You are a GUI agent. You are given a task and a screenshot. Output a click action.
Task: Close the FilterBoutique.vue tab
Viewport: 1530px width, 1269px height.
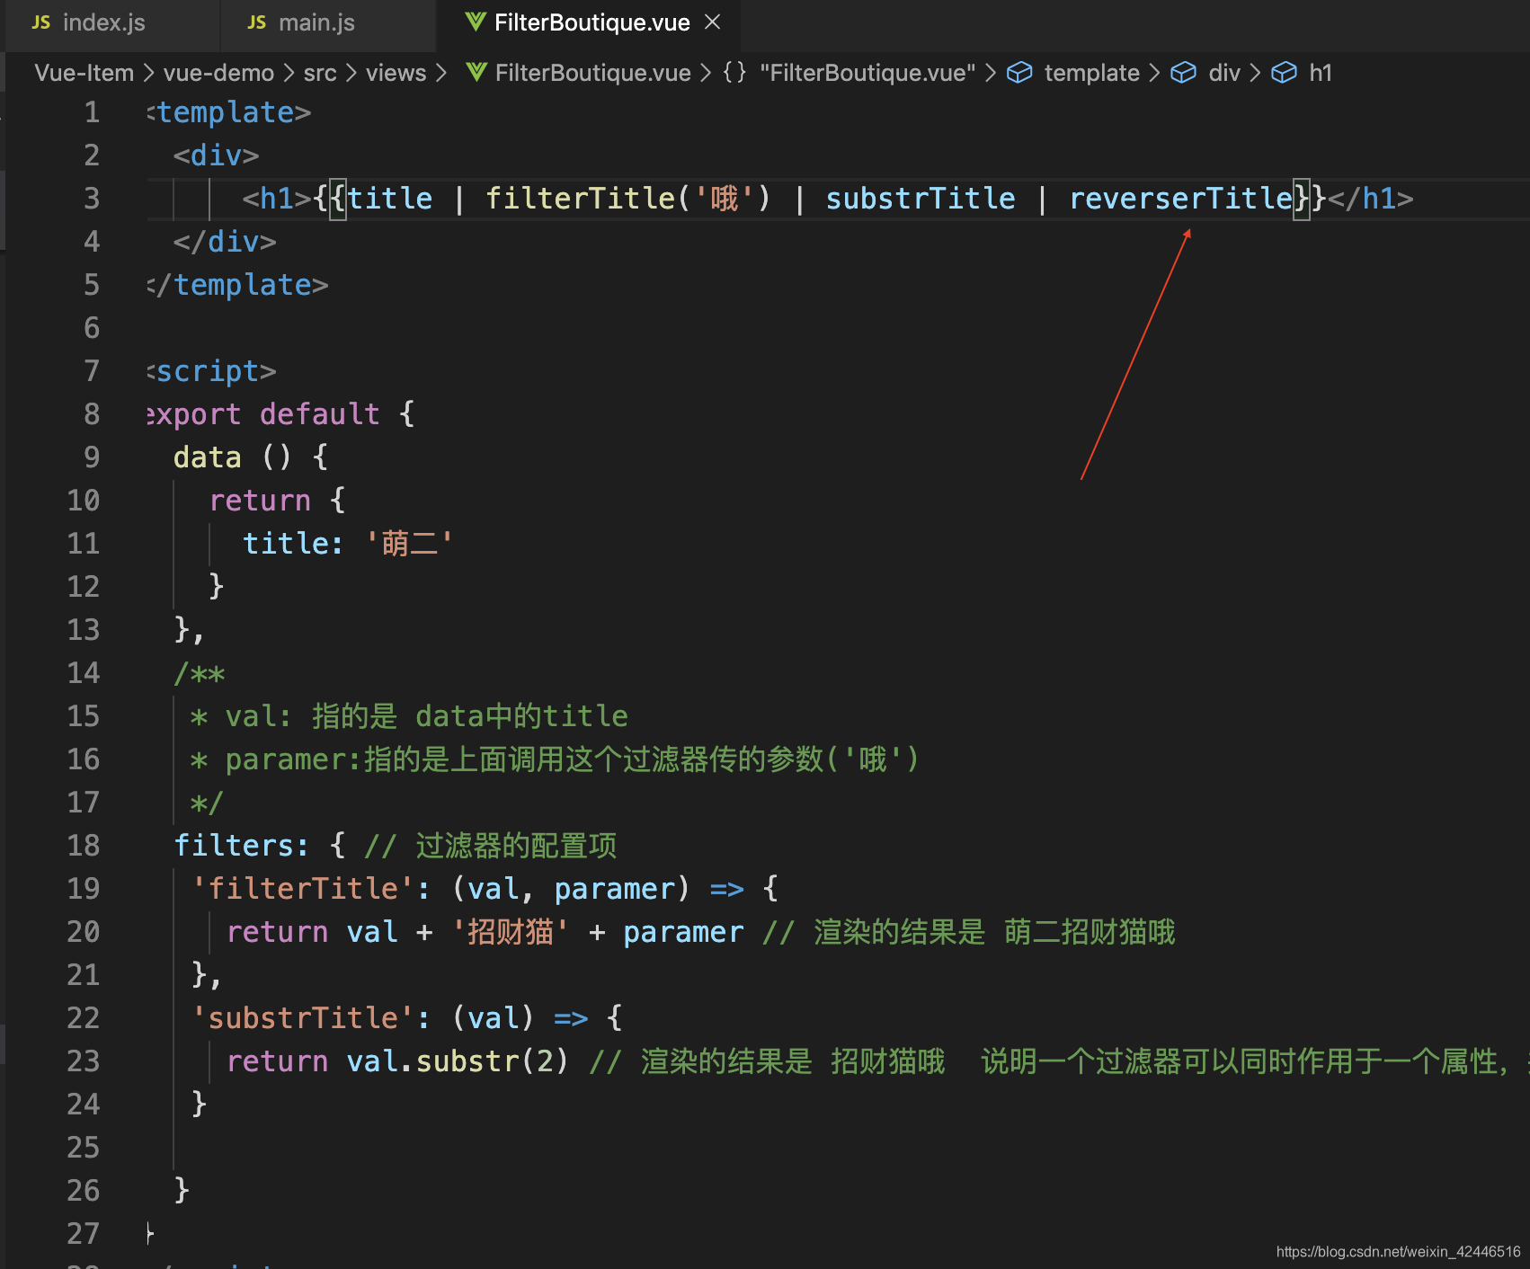coord(713,22)
